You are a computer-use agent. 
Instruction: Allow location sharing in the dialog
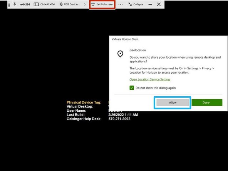click(173, 102)
